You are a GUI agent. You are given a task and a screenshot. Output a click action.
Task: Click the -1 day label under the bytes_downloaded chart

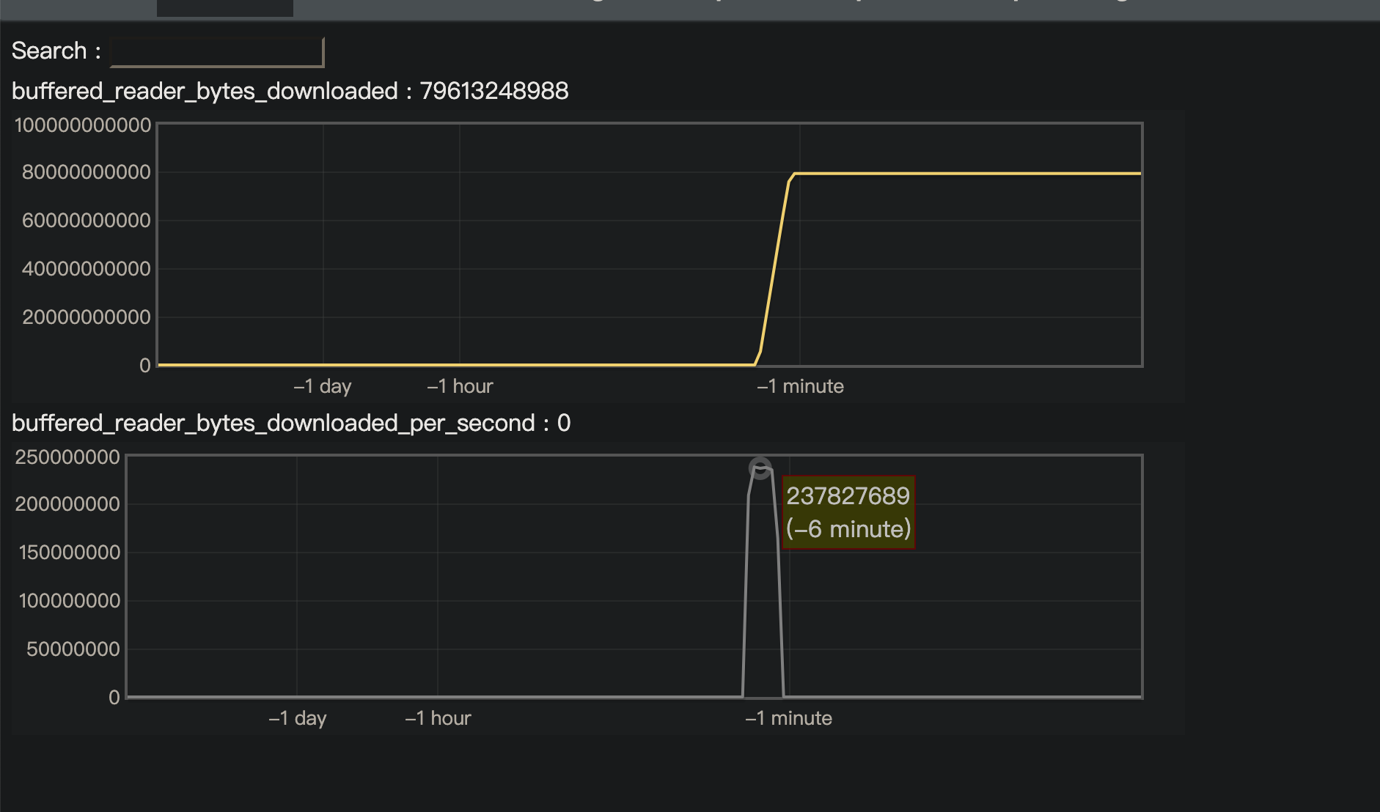(x=323, y=386)
